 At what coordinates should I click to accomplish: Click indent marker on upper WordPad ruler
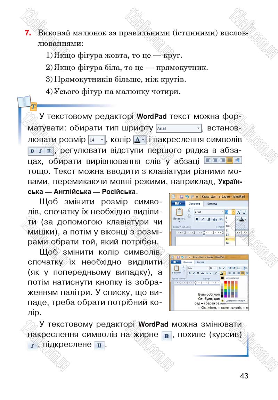[x=204, y=233]
